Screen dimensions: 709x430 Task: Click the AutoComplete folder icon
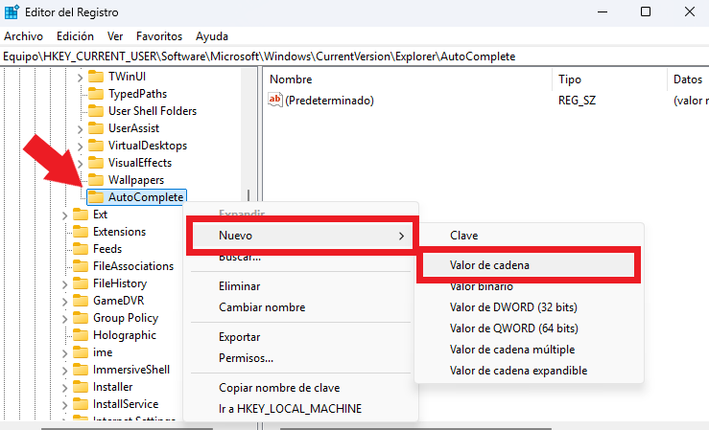click(95, 196)
